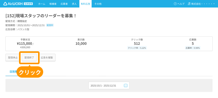Click the 表示数 value 10,000

81,44
